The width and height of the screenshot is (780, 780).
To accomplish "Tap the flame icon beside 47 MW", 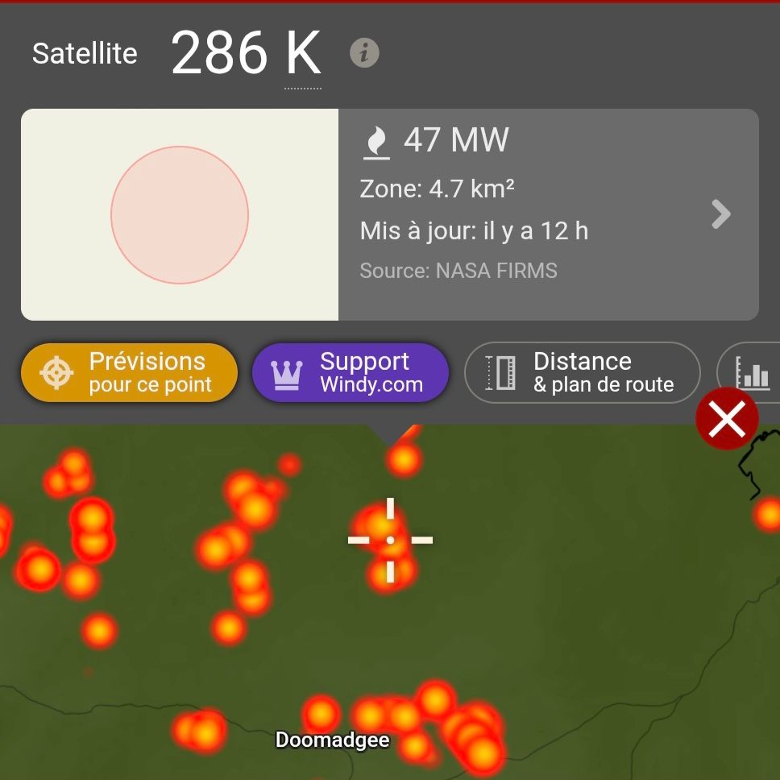I will (x=376, y=143).
